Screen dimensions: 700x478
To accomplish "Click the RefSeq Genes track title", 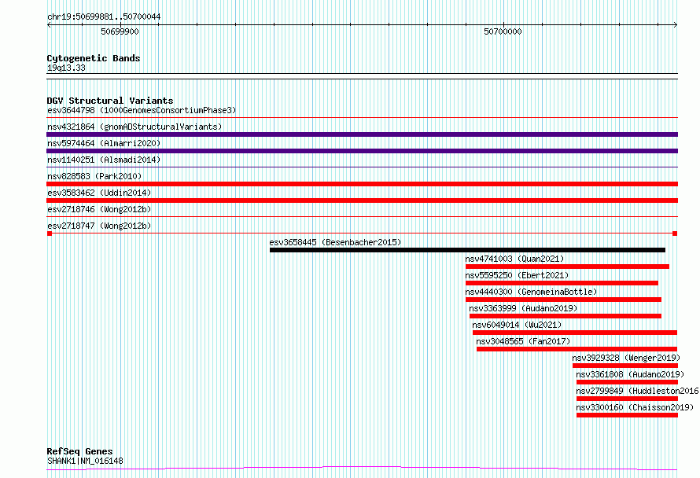I will click(79, 452).
